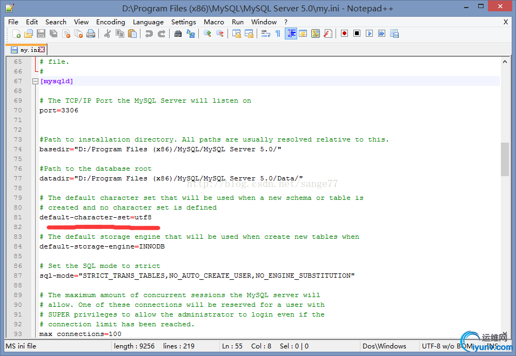
Task: Toggle synchronize vertical scrolling icon
Action: pyautogui.click(x=236, y=33)
